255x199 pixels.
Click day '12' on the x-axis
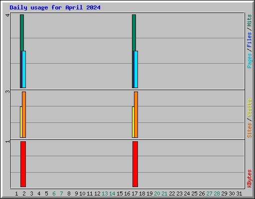97,194
